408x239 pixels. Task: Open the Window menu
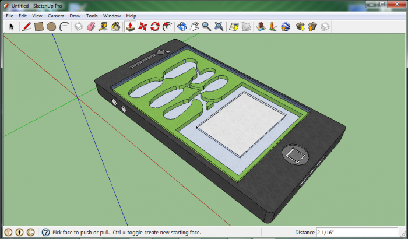click(112, 16)
